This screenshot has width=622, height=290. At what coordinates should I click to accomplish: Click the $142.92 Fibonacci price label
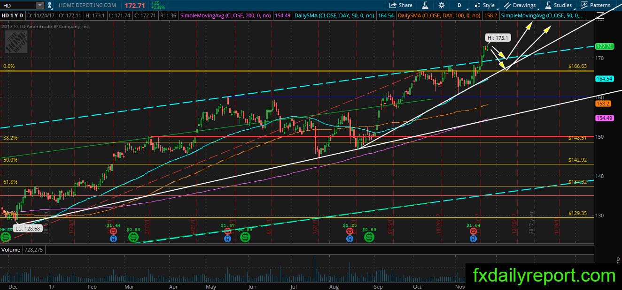pyautogui.click(x=577, y=160)
